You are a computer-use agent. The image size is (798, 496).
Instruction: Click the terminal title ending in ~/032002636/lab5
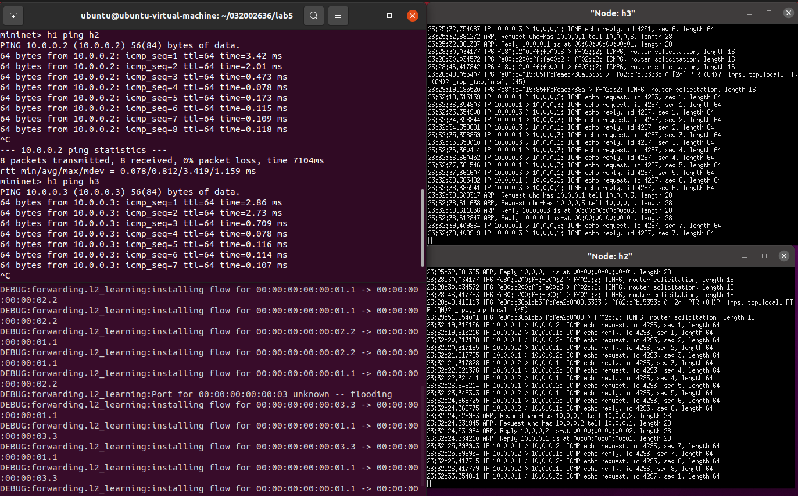(x=187, y=16)
